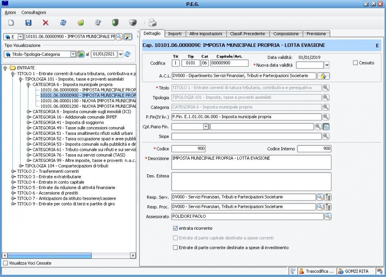Viewport: 386px width, 277px height.
Task: Click the tree-structure icon beside Cpt.Piano Fin.
Action: 326,127
